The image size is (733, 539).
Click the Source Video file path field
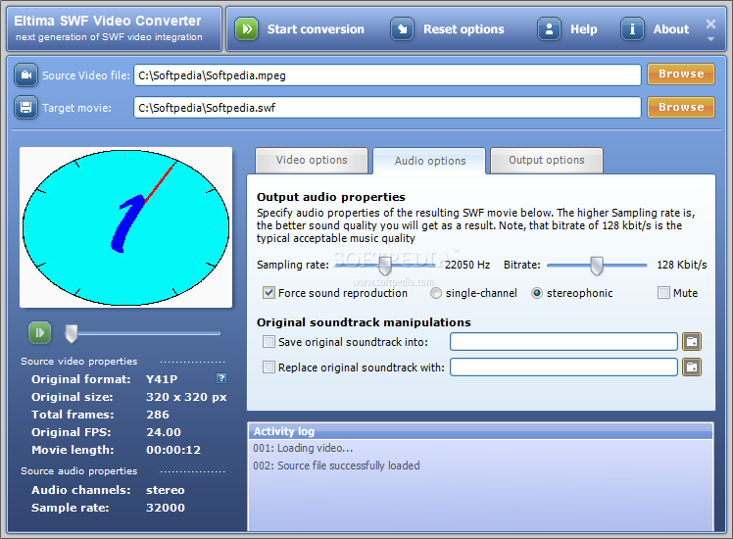coord(387,75)
